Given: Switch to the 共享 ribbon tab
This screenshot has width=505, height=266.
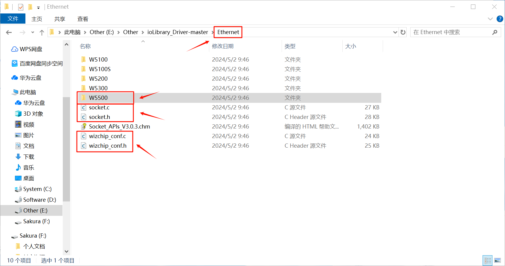Looking at the screenshot, I should [60, 19].
